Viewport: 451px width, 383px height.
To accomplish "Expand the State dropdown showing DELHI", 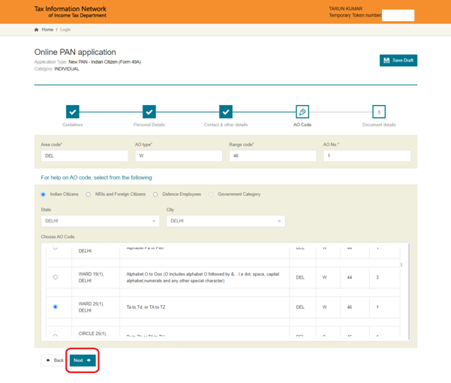I will [100, 221].
